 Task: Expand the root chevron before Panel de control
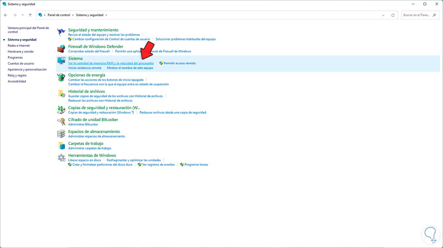(45, 15)
